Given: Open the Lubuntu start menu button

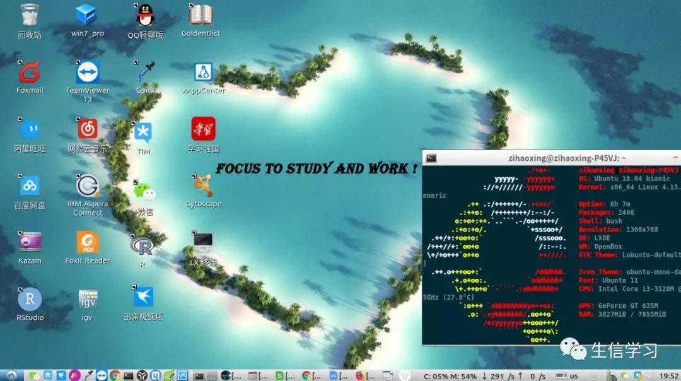Looking at the screenshot, I should 12,375.
